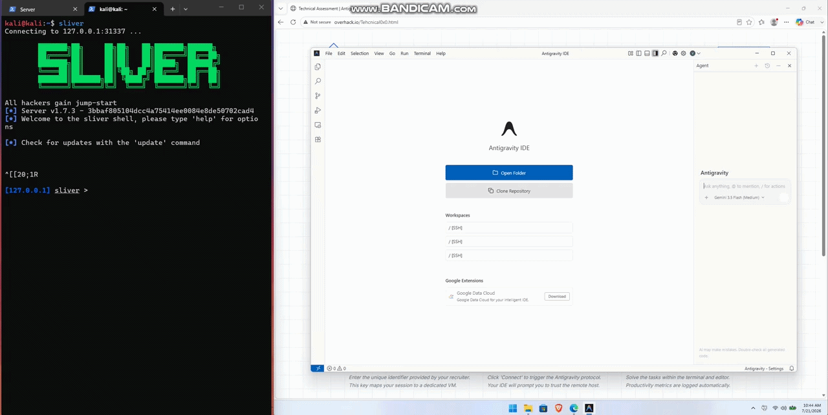Viewport: 828px width, 415px height.
Task: Open Brave browser from taskbar
Action: coord(558,408)
